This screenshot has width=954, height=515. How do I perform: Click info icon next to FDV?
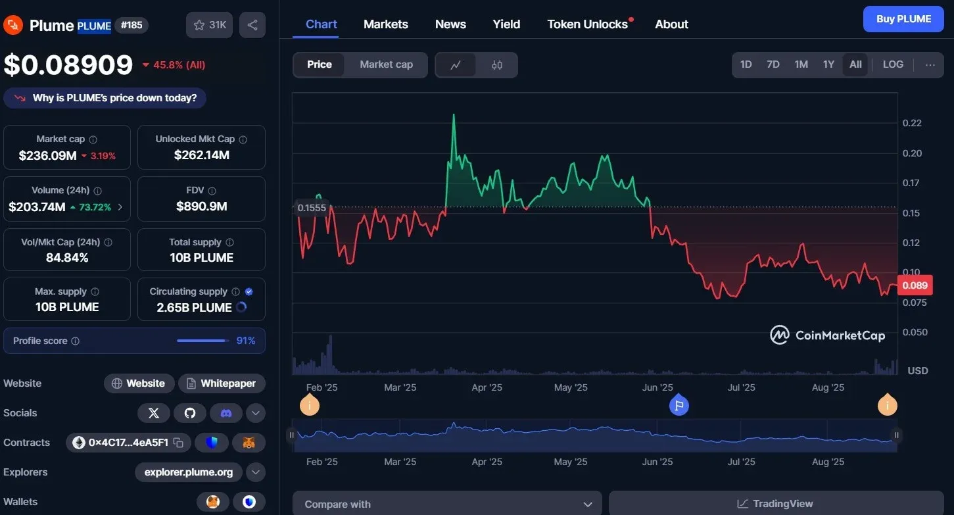point(212,191)
